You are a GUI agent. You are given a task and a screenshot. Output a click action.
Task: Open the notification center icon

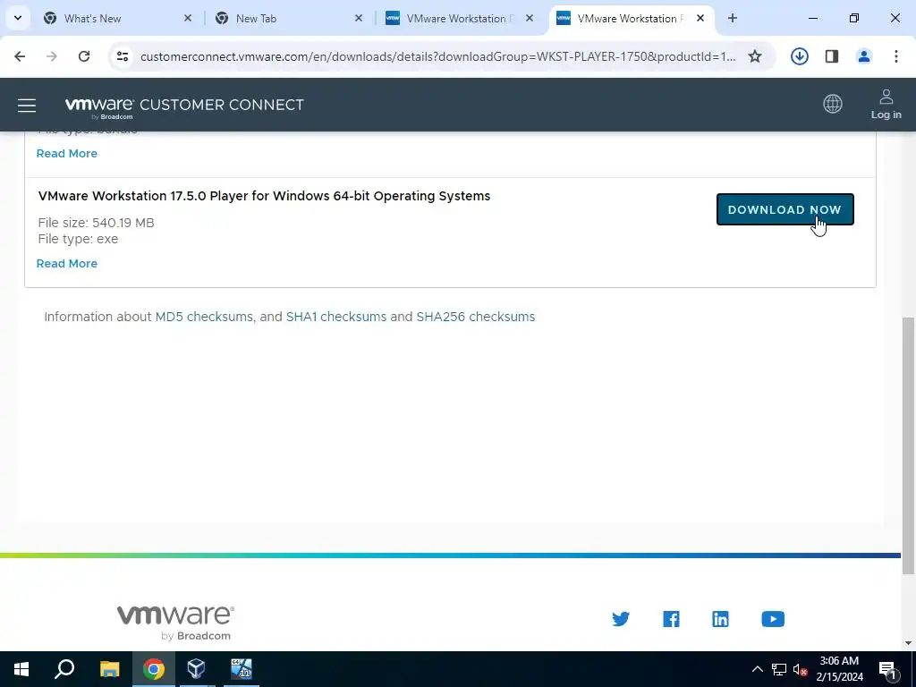tap(887, 669)
